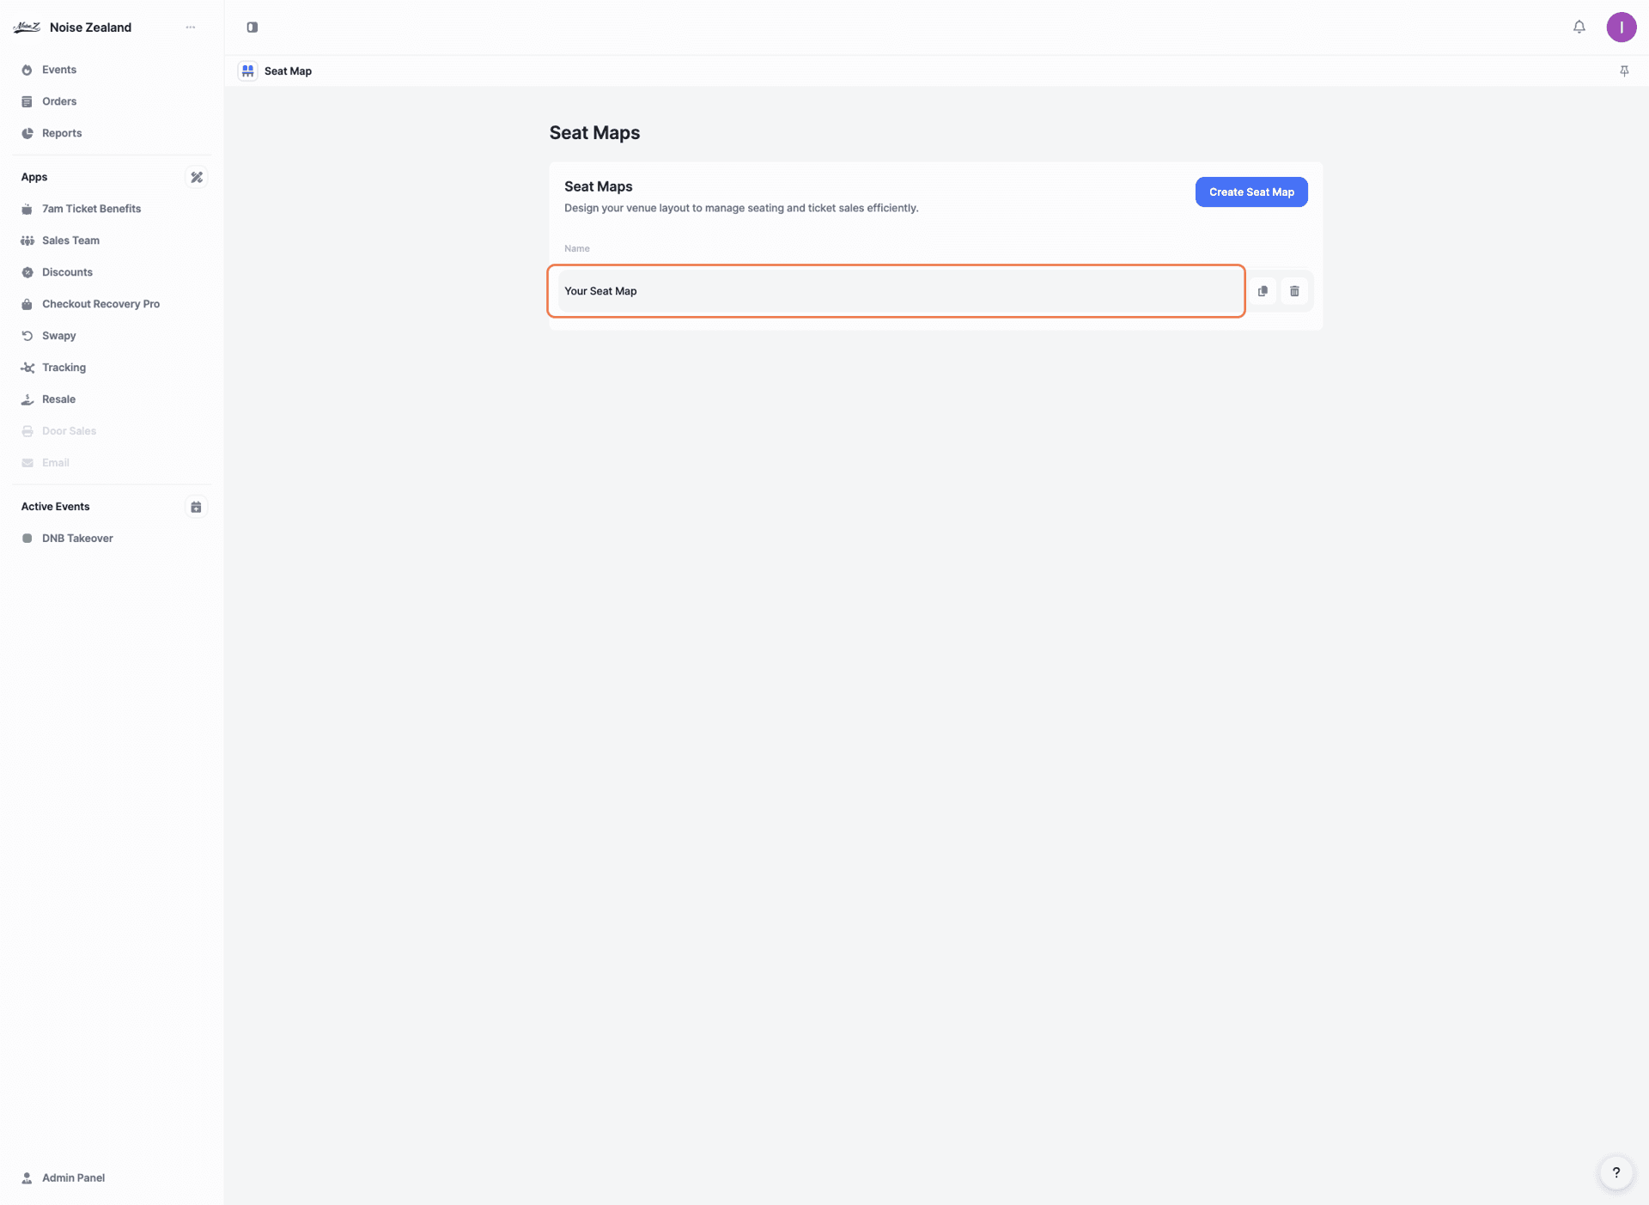Open the Orders page

(59, 101)
